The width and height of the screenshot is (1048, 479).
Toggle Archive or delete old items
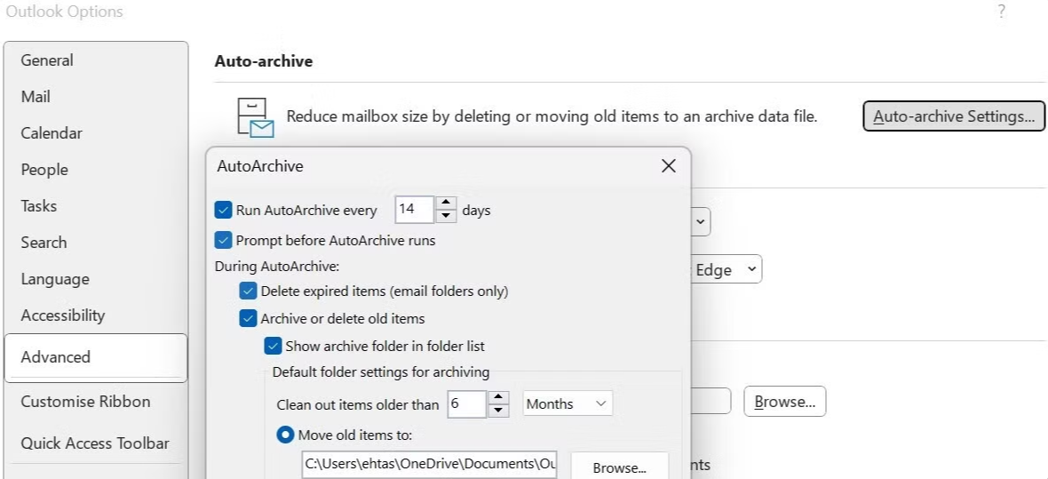[248, 318]
